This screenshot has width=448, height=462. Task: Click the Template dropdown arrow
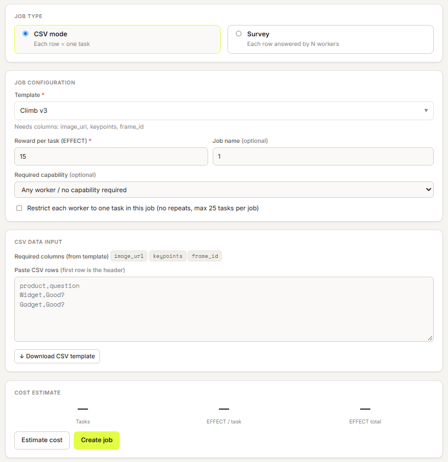(426, 111)
